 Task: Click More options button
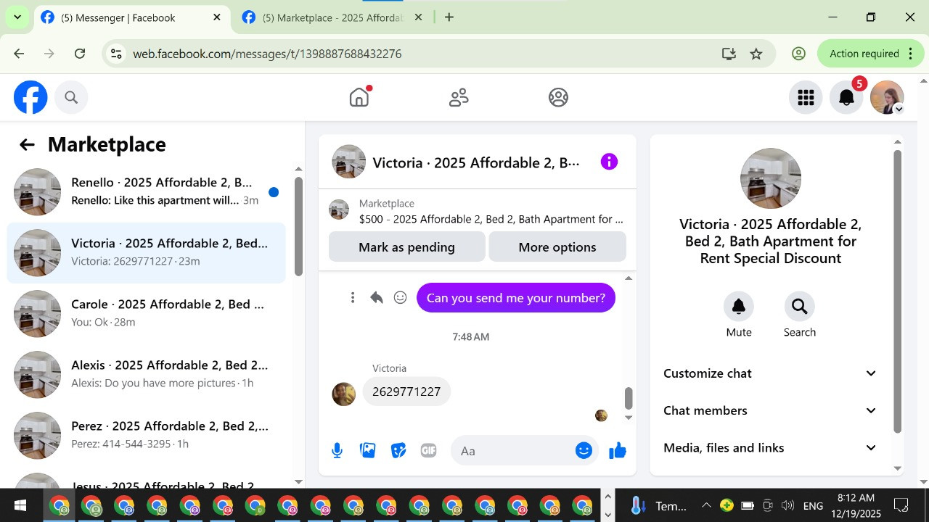(x=557, y=247)
